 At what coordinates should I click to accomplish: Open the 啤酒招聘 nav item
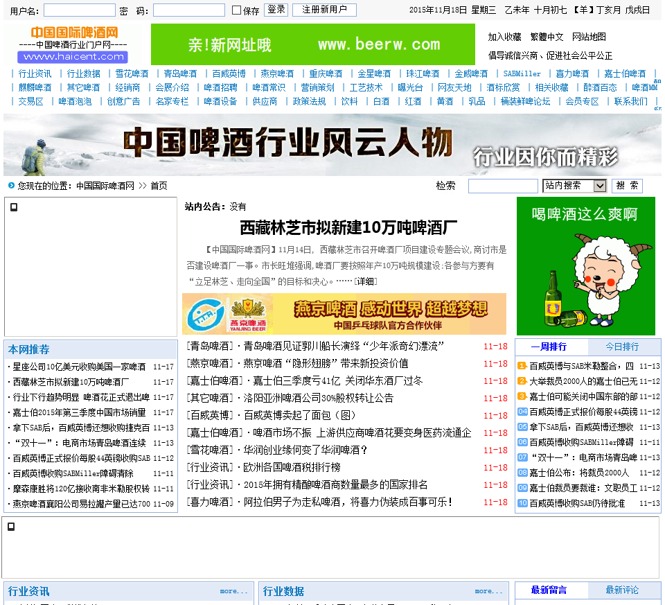pos(220,87)
